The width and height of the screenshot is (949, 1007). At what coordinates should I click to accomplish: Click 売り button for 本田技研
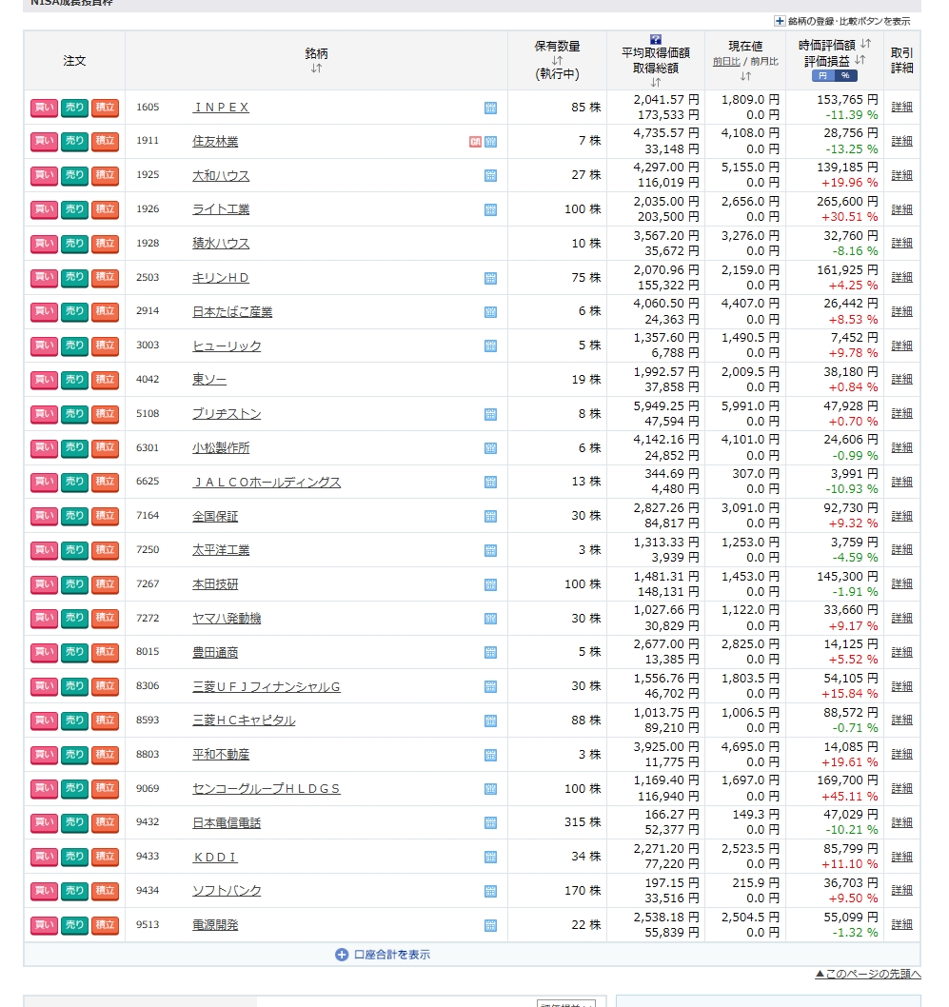coord(74,584)
